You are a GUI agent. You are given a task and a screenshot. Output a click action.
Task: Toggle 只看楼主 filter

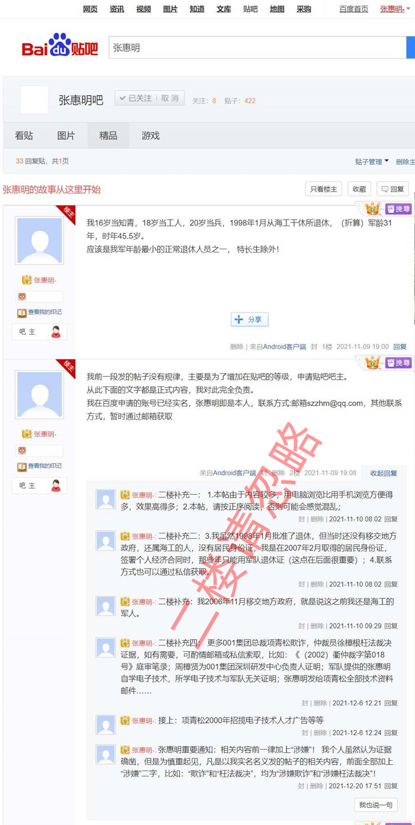tap(324, 189)
